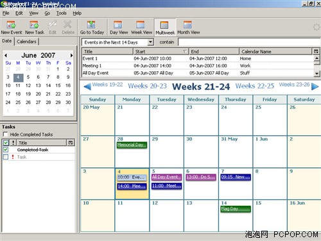Viewport: 321px width, 241px height.
Task: Switch to the Date tab
Action: coord(7,41)
